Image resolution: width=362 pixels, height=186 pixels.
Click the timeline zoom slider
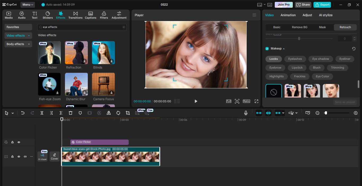click(326, 113)
